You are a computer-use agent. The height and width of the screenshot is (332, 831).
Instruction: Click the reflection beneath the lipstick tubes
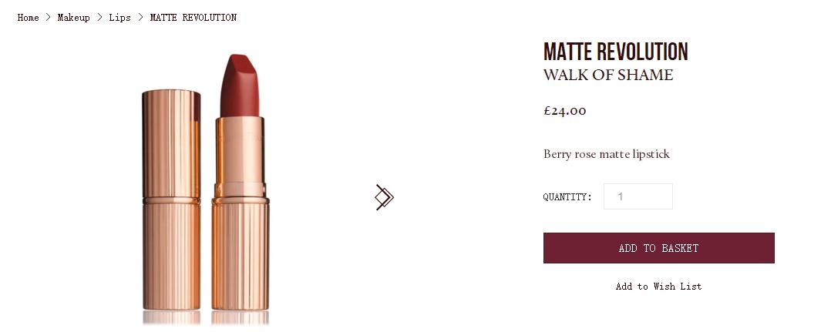tap(206, 317)
